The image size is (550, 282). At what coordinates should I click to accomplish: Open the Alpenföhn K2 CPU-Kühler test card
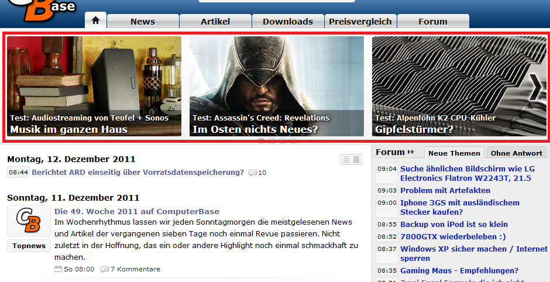pos(459,86)
